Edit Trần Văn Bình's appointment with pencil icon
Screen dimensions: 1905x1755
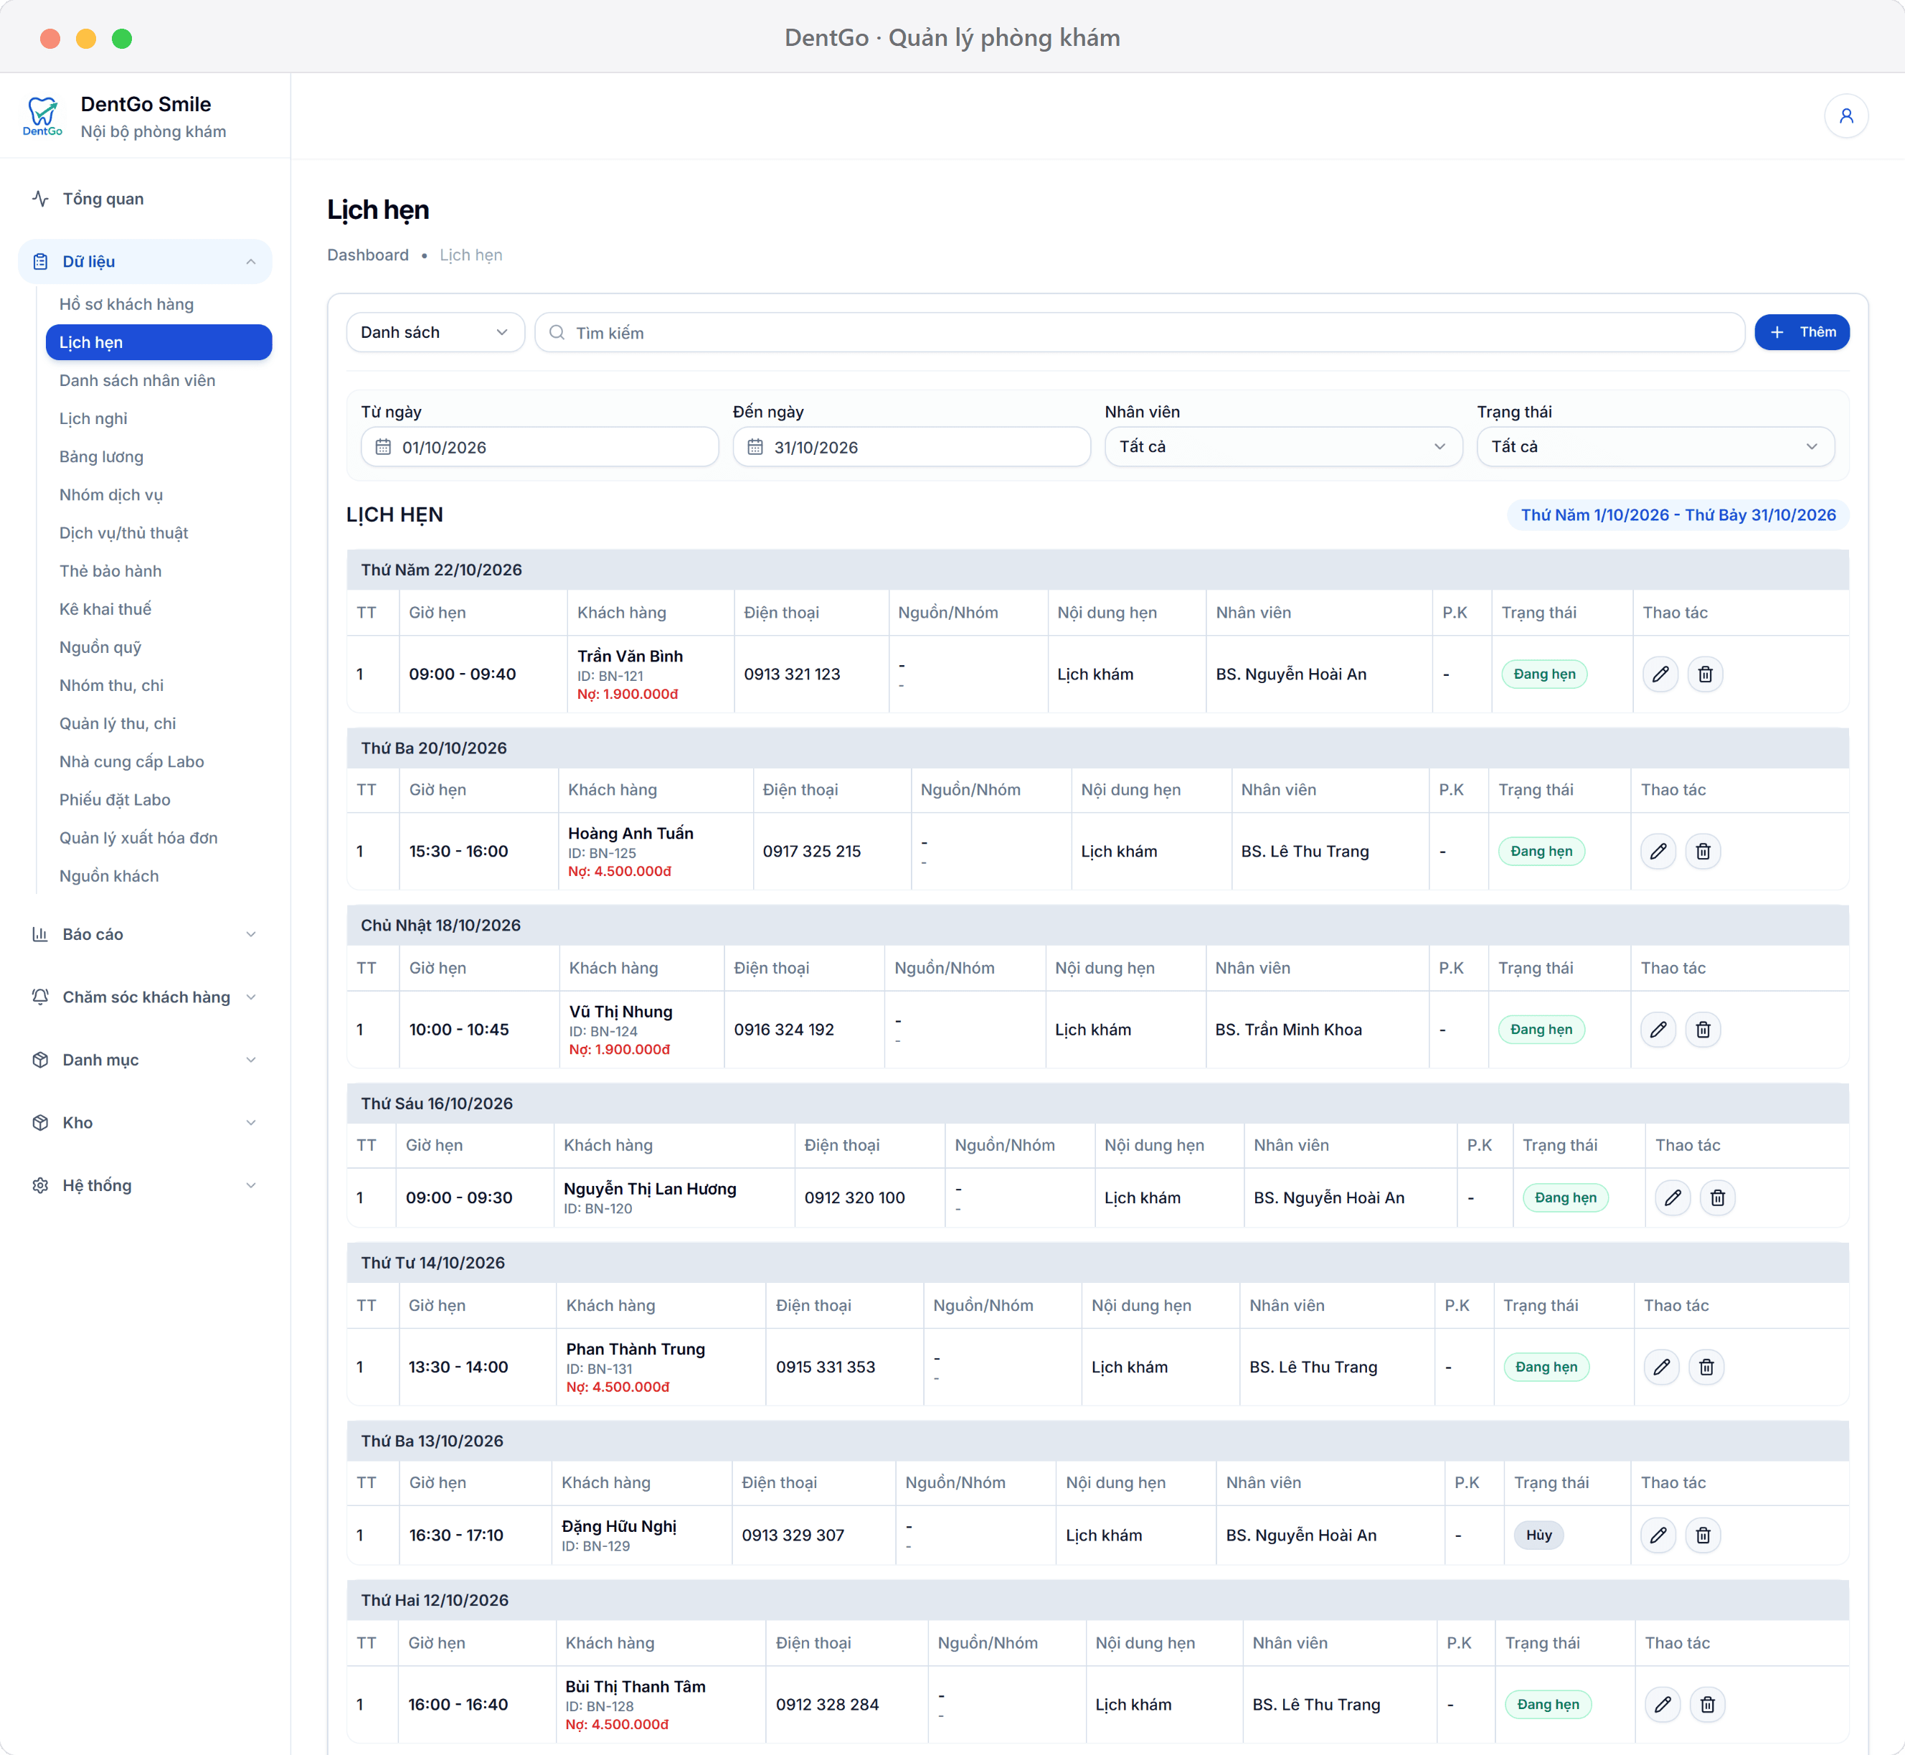(x=1660, y=674)
